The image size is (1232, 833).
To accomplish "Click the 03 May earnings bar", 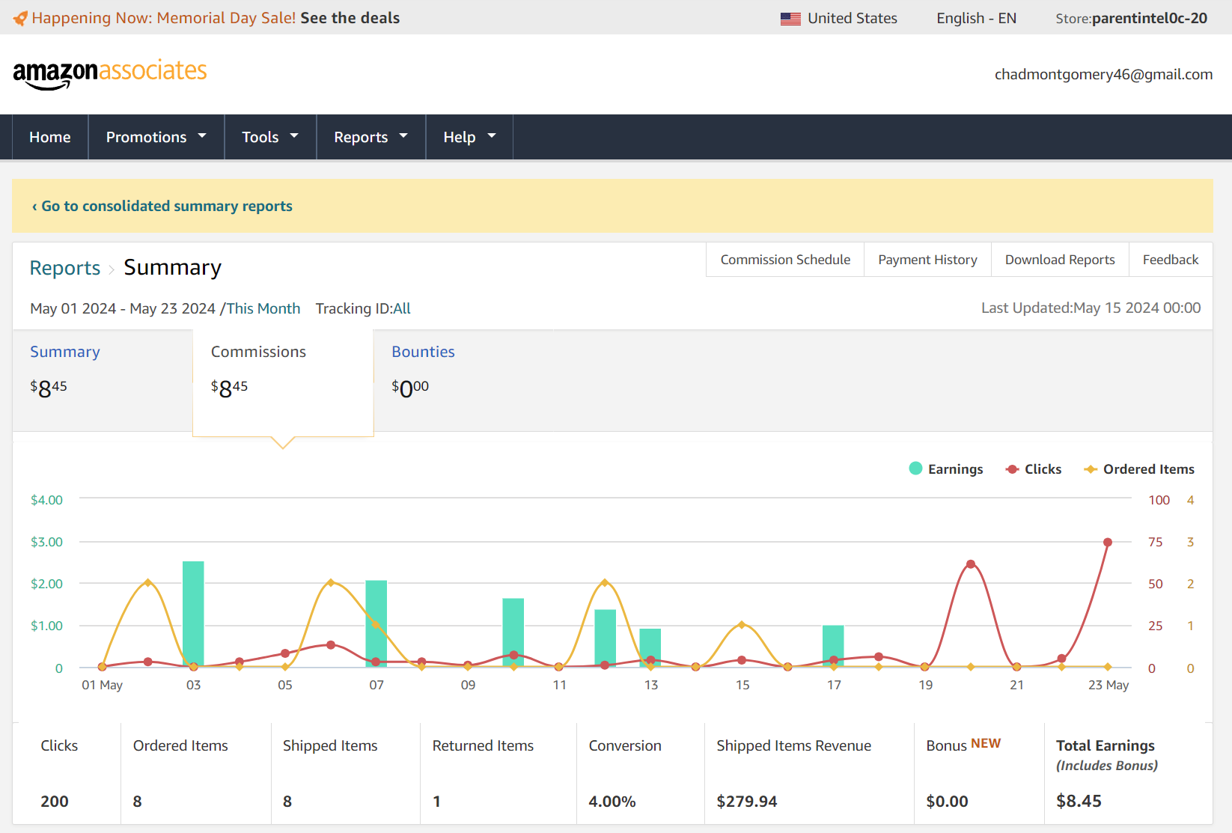I will pos(193,614).
